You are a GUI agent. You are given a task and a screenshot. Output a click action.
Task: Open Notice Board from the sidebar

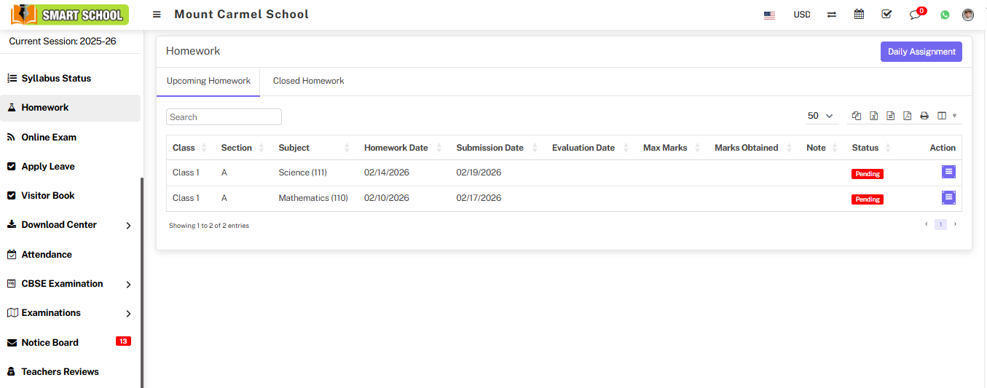(50, 342)
